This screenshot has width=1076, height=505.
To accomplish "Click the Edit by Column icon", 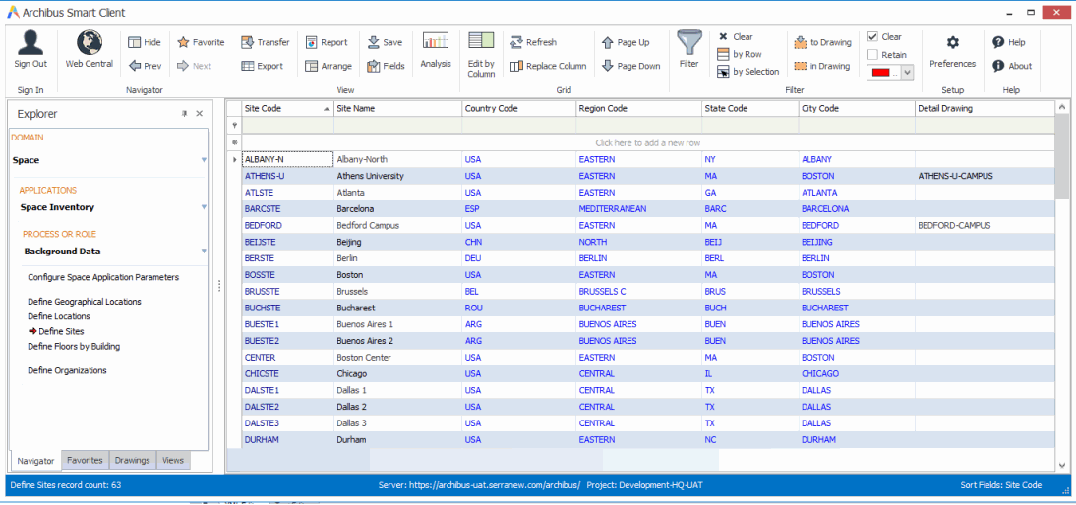I will pos(481,42).
